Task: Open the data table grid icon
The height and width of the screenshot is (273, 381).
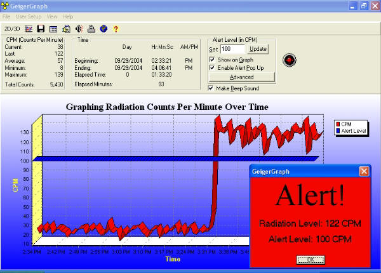Action: coord(53,29)
